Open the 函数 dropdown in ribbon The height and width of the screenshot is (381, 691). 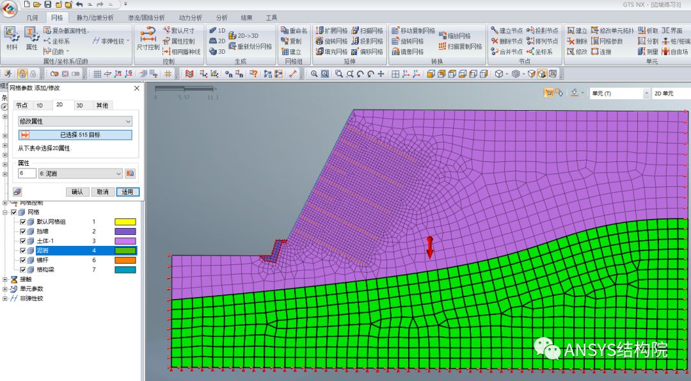coord(56,52)
